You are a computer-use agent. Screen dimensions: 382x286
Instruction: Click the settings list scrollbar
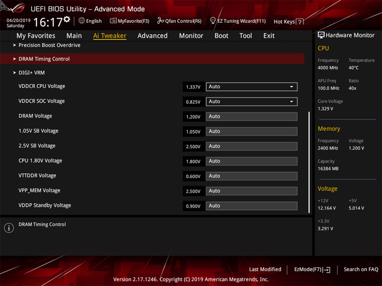pos(309,162)
